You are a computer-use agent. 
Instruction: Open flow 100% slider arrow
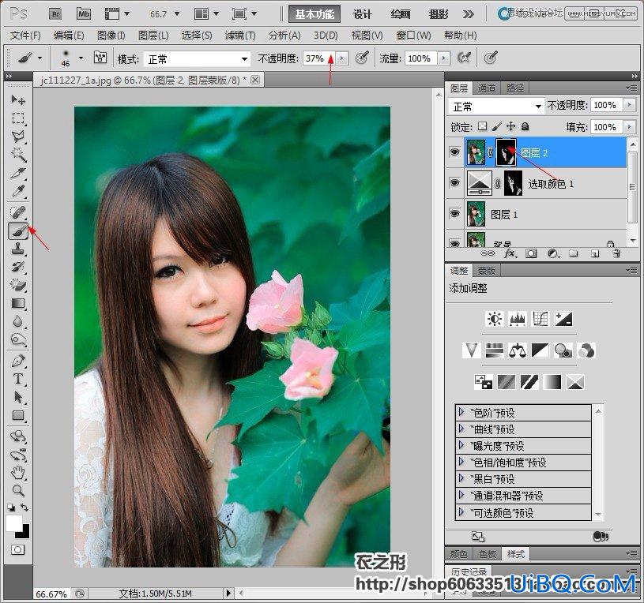(443, 58)
